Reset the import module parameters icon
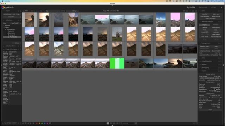 pos(18,11)
